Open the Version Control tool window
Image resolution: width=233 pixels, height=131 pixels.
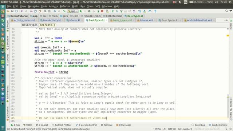point(86,125)
